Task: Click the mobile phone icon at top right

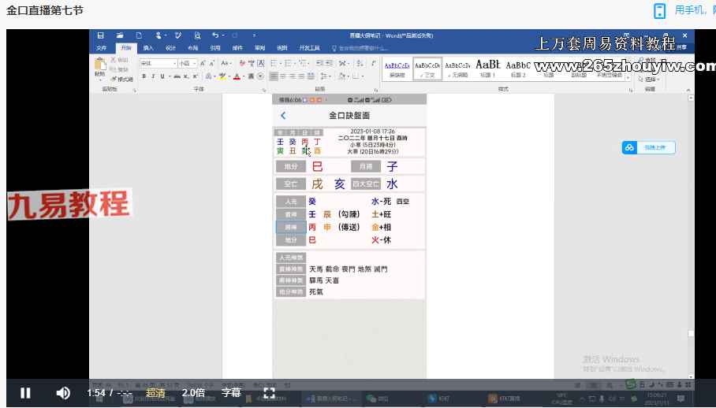Action: click(659, 10)
